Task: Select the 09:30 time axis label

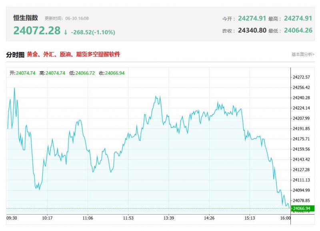Action: (x=12, y=218)
